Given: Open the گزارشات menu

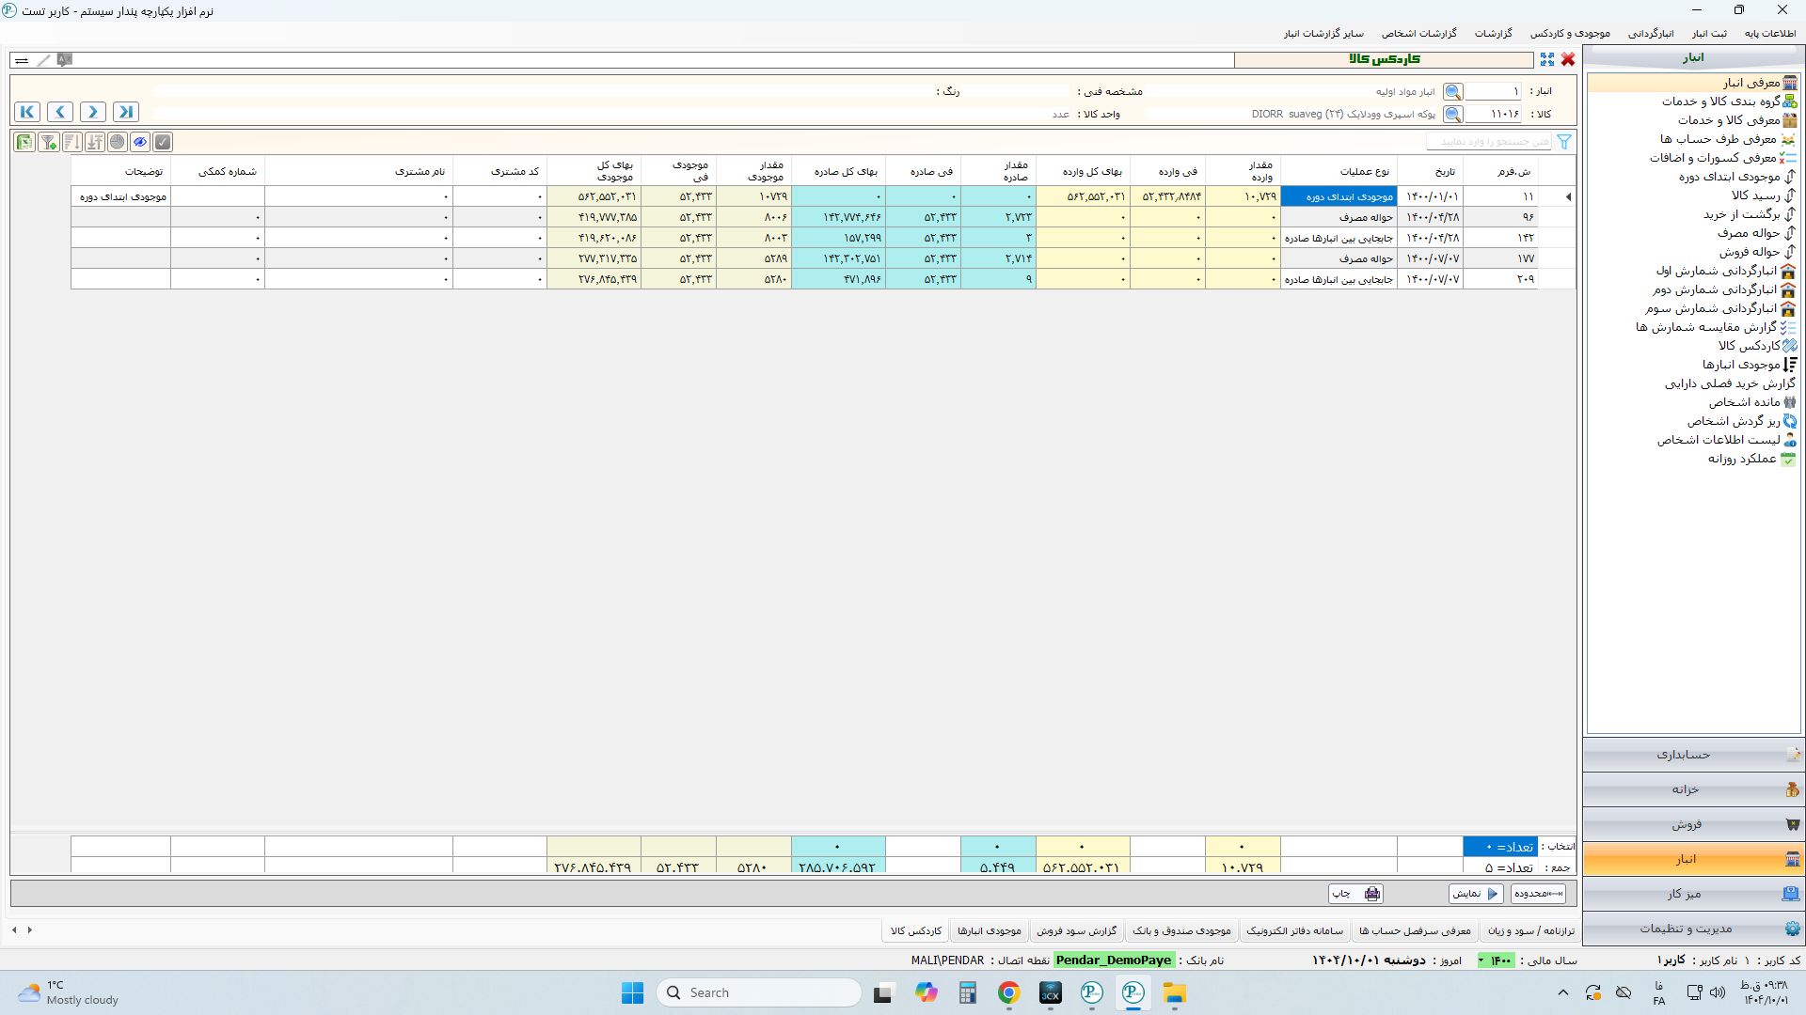Looking at the screenshot, I should [x=1493, y=33].
